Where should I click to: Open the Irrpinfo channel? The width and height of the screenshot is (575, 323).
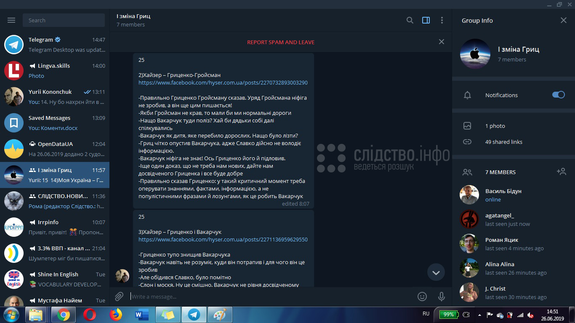tap(55, 227)
